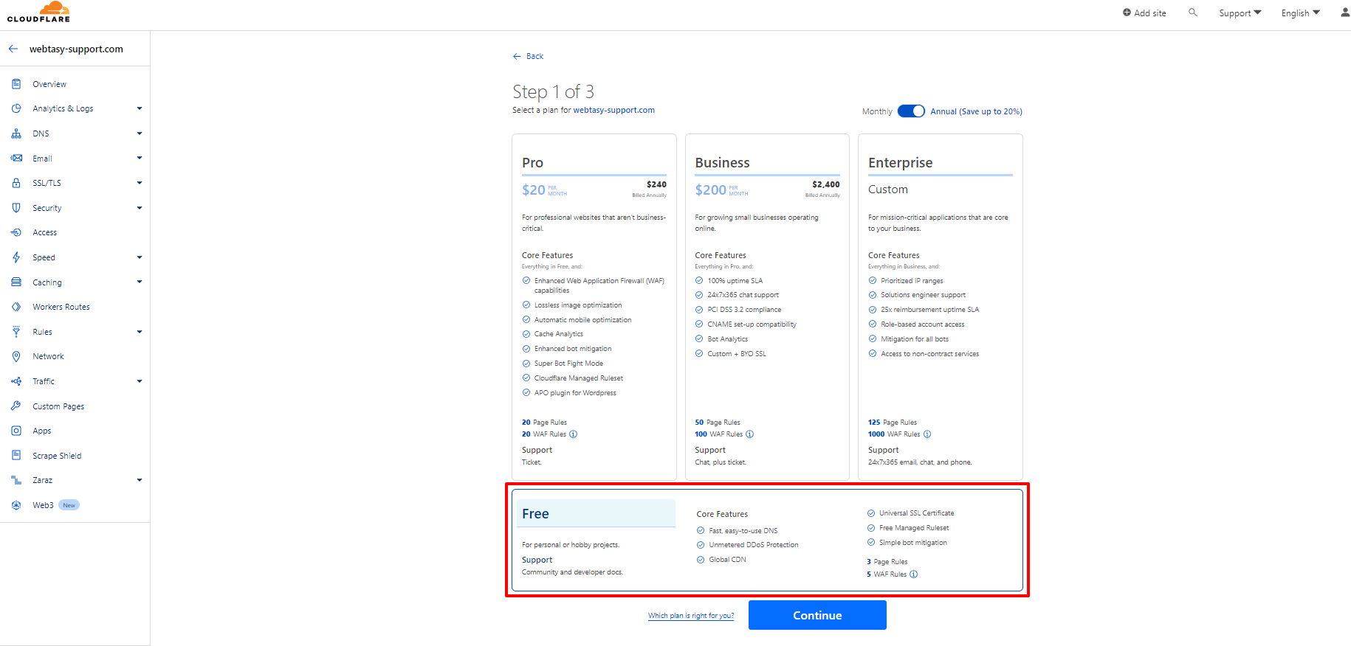
Task: Expand the Caching submenu arrow
Action: pos(140,282)
